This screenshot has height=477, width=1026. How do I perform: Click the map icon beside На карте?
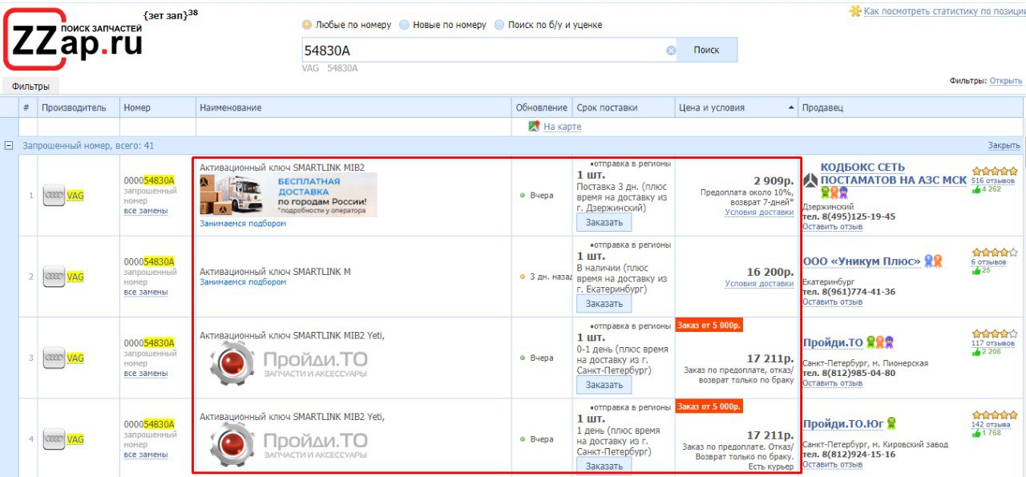pos(534,126)
